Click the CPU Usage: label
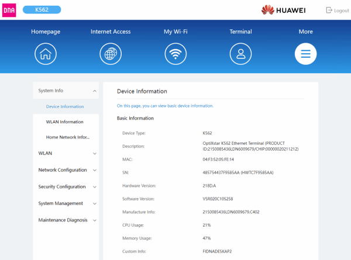 pos(133,225)
